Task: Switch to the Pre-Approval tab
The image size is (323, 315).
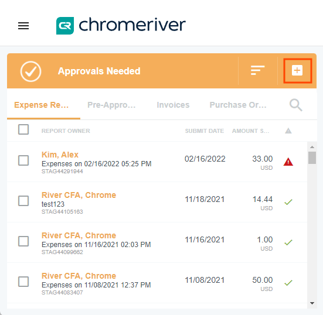Action: click(111, 105)
